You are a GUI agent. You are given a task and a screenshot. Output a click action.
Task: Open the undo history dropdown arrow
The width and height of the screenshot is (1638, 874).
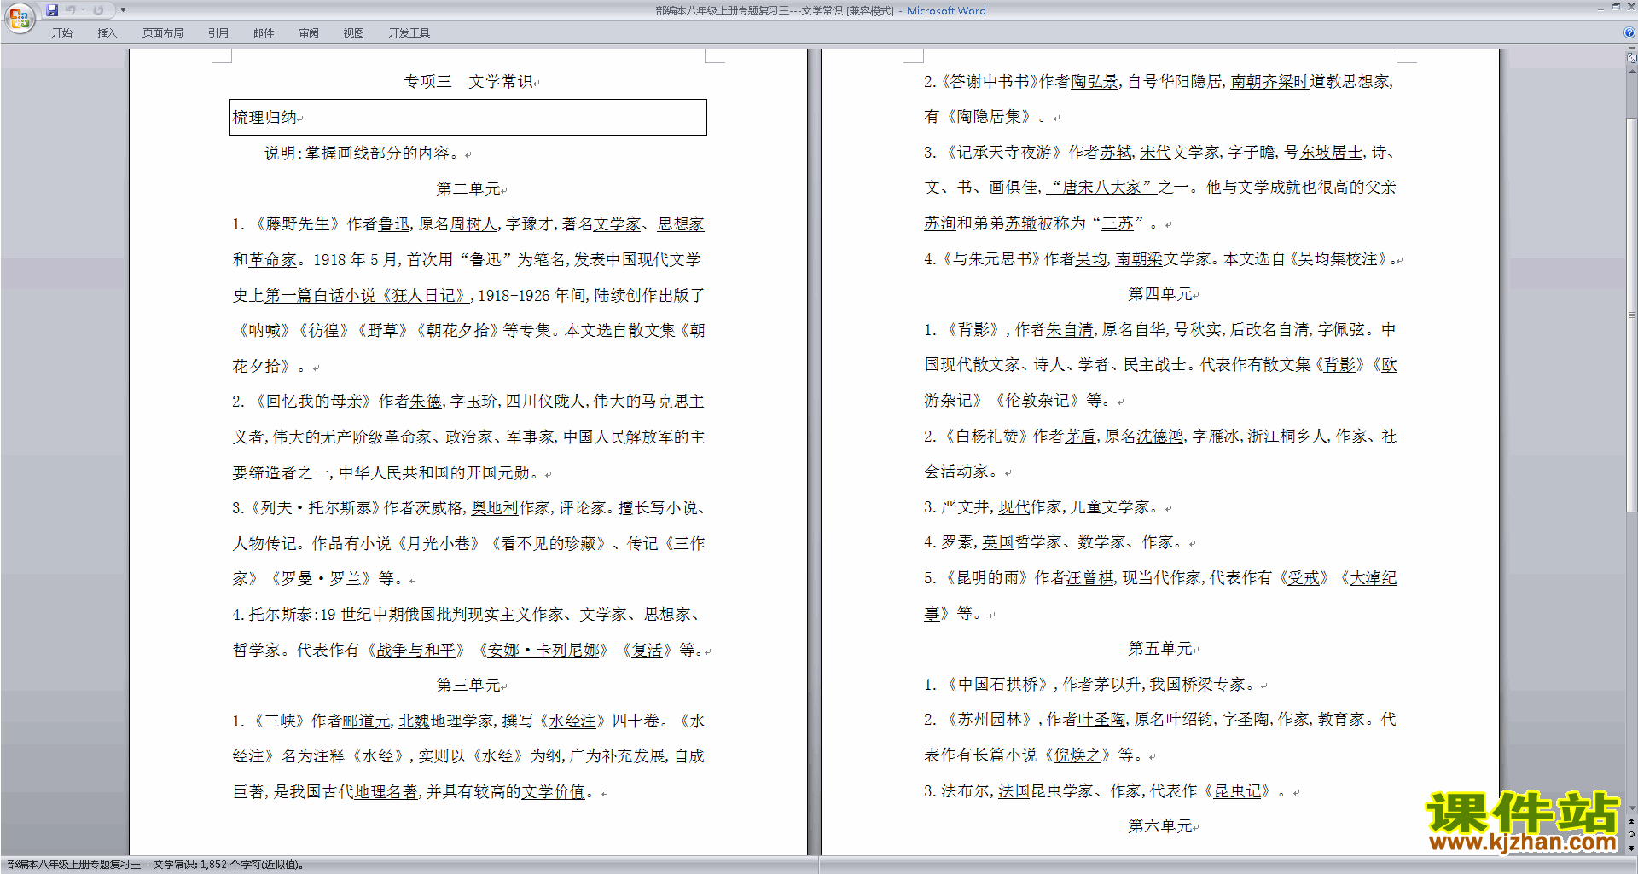[84, 10]
